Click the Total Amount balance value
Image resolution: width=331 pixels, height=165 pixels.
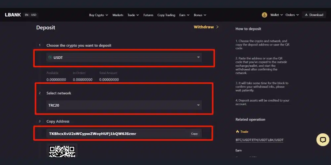(109, 80)
